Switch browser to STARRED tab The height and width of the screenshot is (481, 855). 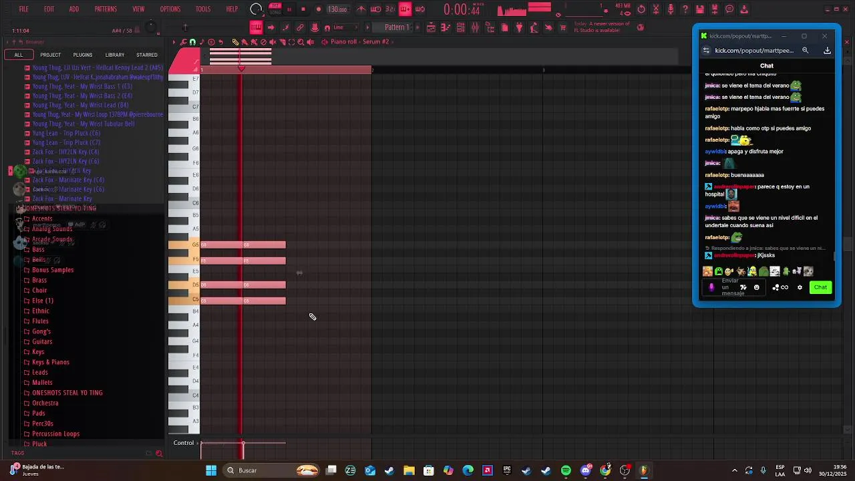[x=147, y=55]
